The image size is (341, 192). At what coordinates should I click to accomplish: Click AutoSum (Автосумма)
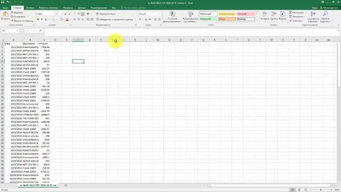[296, 13]
